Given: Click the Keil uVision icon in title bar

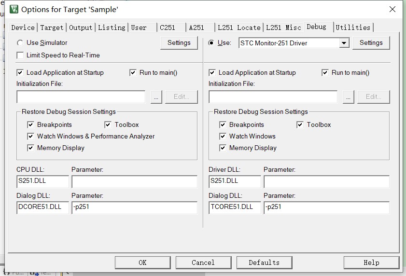Looking at the screenshot, I should tap(14, 9).
